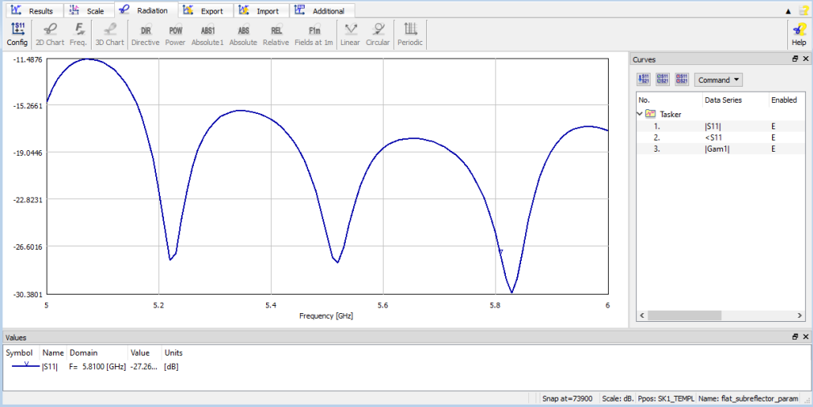Toggle Enabled flag E for |Gam1|
This screenshot has width=813, height=407.
(773, 149)
